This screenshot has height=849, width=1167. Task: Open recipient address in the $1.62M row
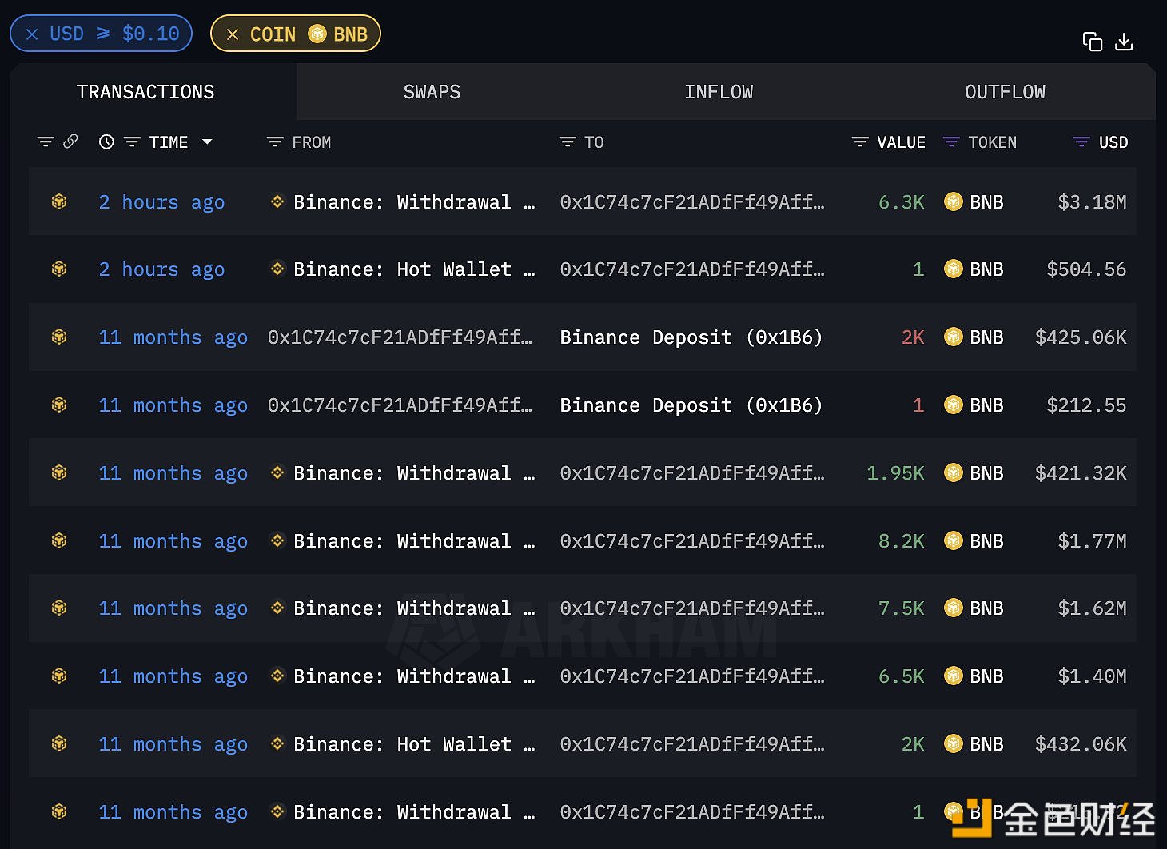692,608
